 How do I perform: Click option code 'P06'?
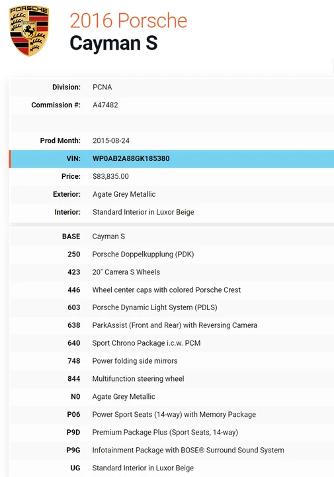(x=73, y=415)
